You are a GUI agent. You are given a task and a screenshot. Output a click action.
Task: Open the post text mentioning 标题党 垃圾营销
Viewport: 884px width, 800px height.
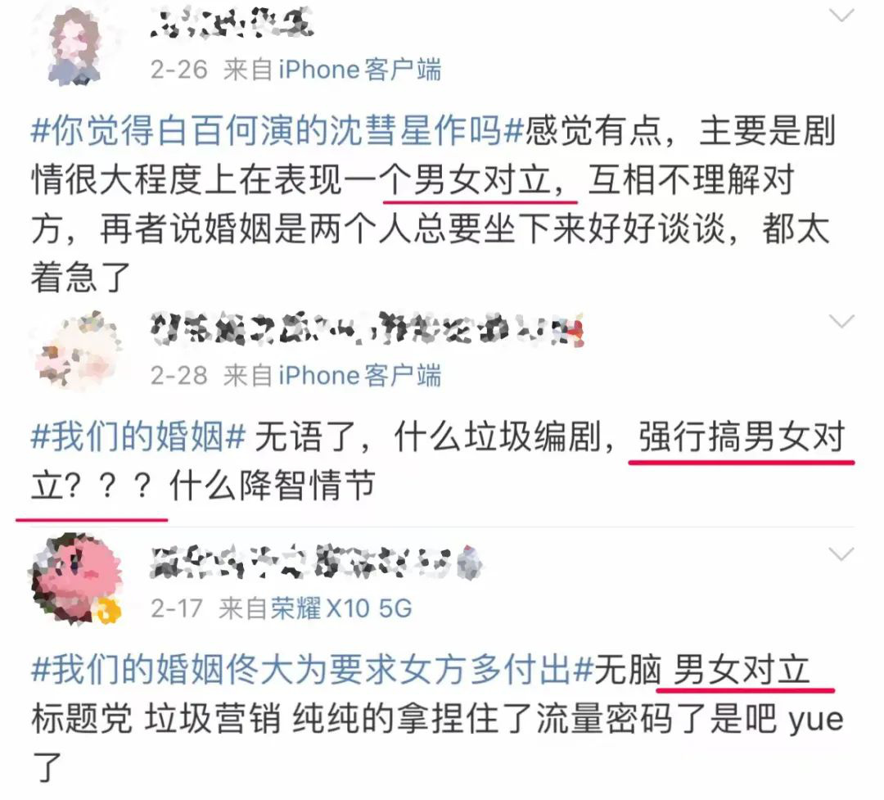click(437, 718)
